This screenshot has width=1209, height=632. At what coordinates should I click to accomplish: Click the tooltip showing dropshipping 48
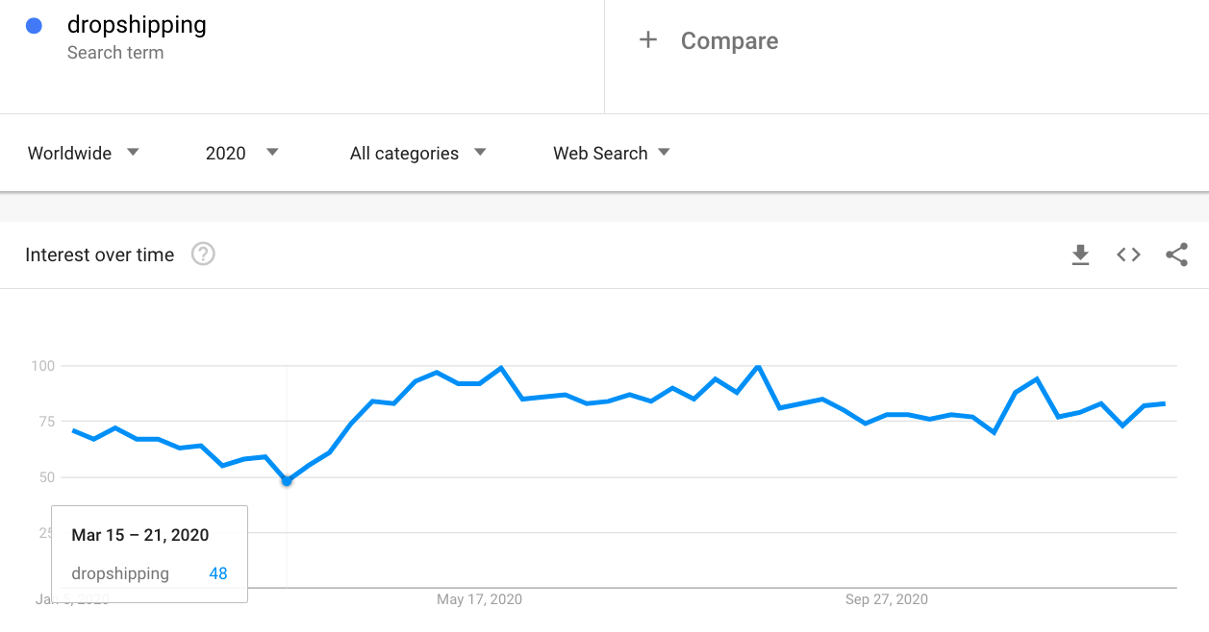coord(149,554)
